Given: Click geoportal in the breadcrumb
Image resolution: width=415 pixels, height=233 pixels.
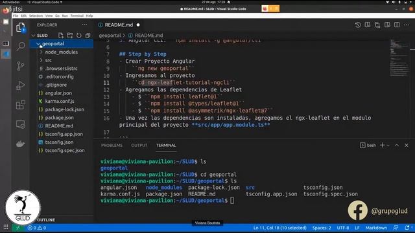Looking at the screenshot, I should (110, 36).
